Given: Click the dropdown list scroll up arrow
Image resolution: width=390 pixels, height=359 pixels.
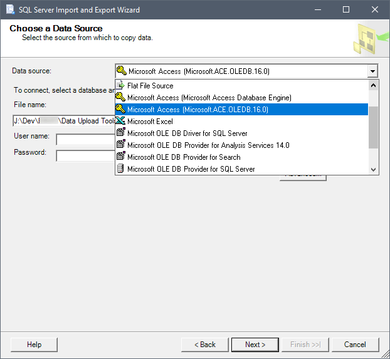Looking at the screenshot, I should [373, 86].
